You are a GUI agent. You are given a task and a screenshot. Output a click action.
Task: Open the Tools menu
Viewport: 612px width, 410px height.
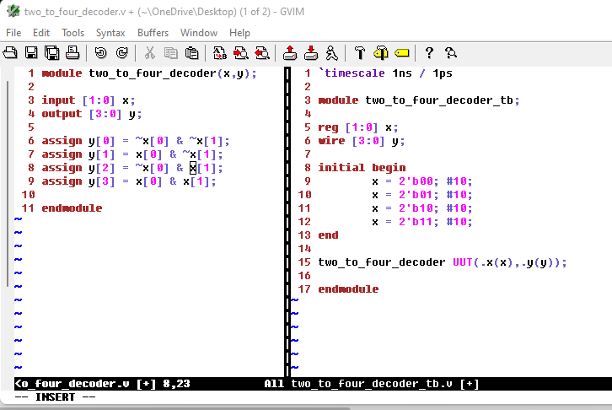pos(72,33)
